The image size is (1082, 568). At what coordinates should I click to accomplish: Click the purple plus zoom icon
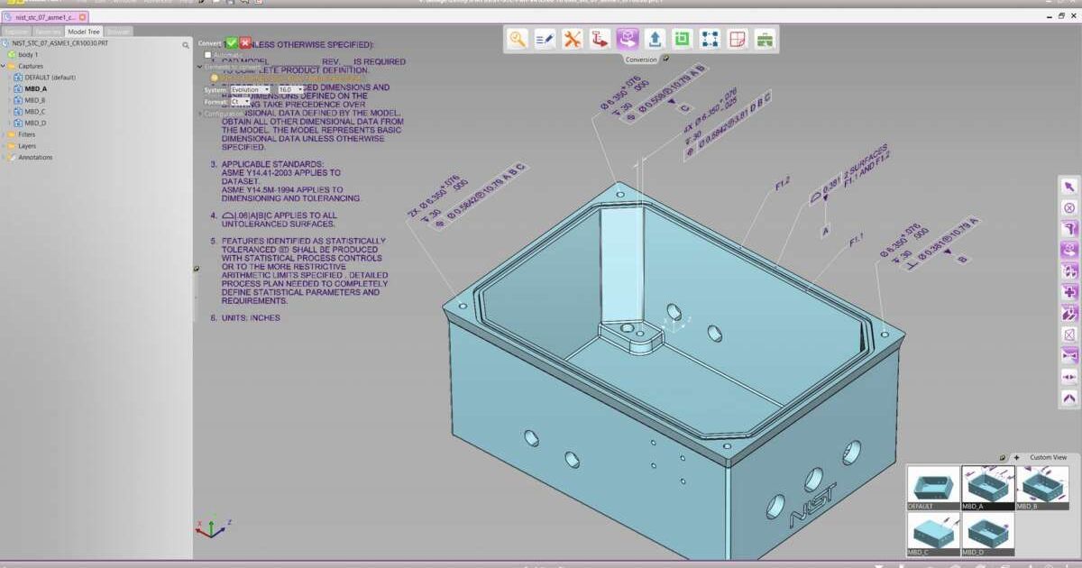[x=1069, y=292]
